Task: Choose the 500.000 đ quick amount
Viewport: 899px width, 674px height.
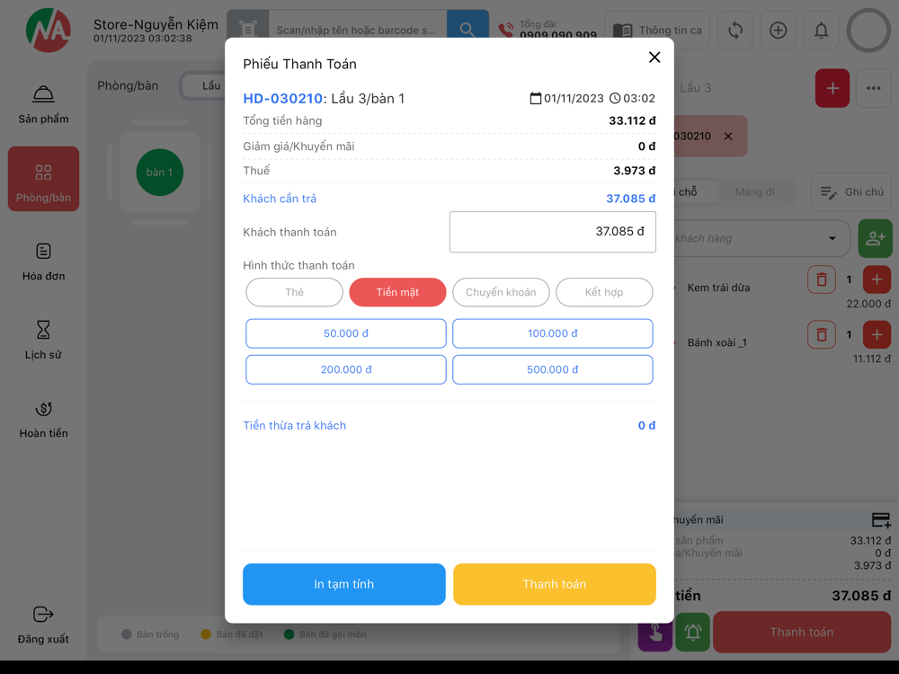Action: (552, 369)
